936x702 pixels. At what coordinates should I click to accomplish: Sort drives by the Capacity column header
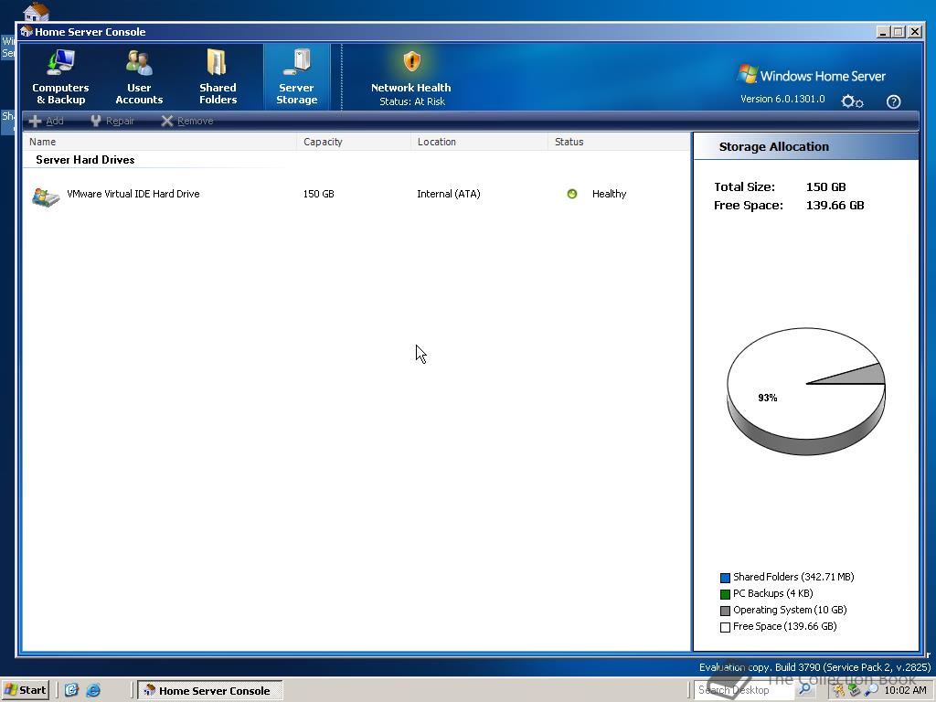point(354,142)
